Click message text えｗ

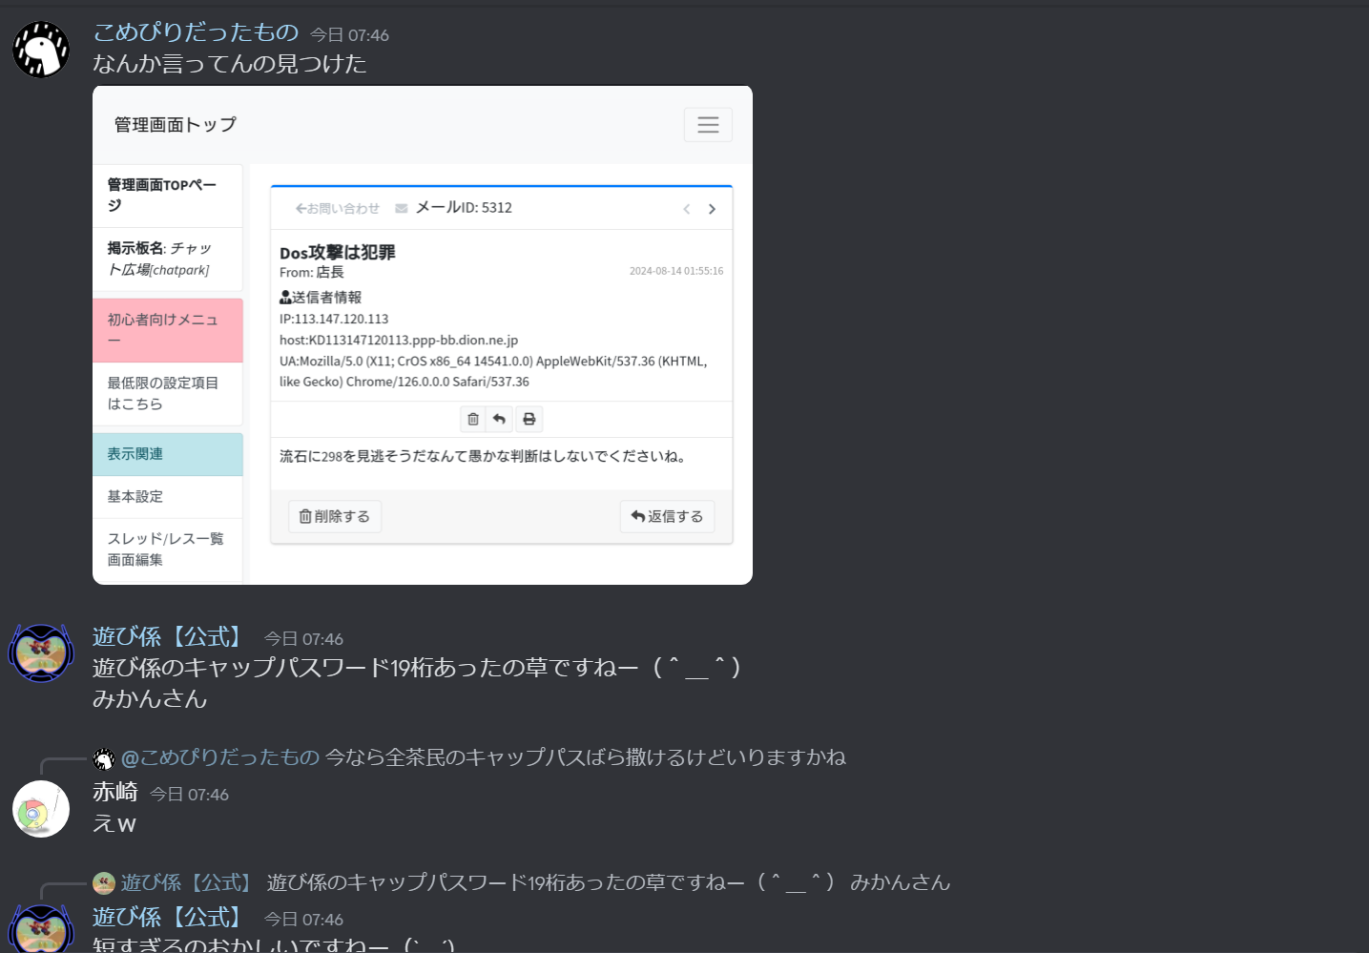tap(114, 823)
